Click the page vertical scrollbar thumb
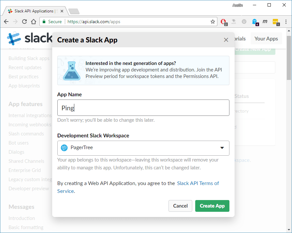The height and width of the screenshot is (233, 292). pyautogui.click(x=289, y=58)
